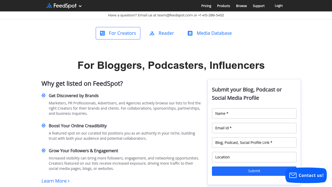Click the Name input field
332x187 pixels.
click(254, 113)
